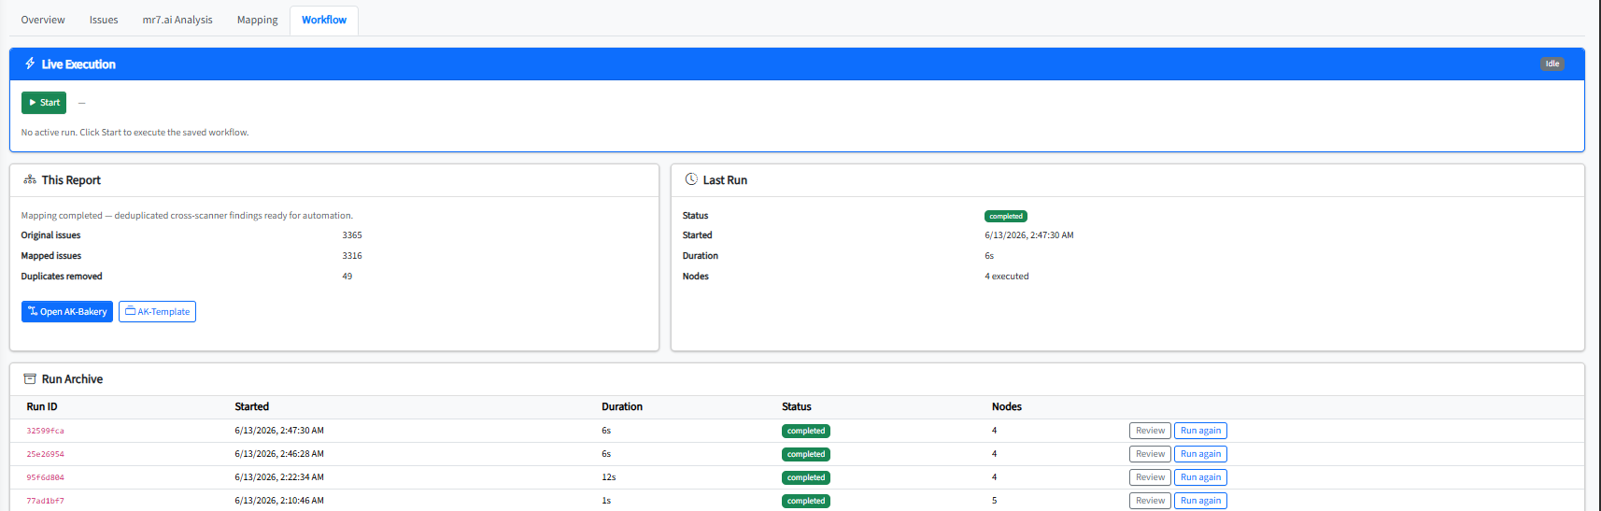
Task: Click run ID 32599fca
Action: [x=45, y=431]
